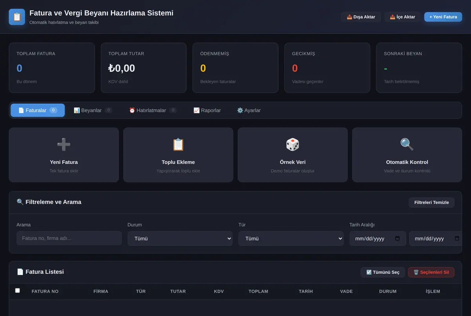The width and height of the screenshot is (471, 316).
Task: Toggle the select-all checkbox in table header
Action: 17,291
